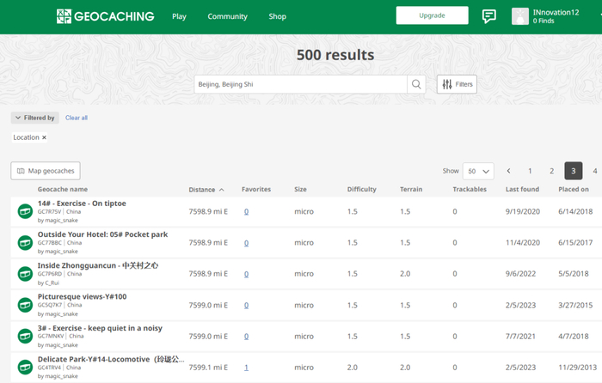Open the Shop menu
This screenshot has height=383, width=602.
pos(277,16)
